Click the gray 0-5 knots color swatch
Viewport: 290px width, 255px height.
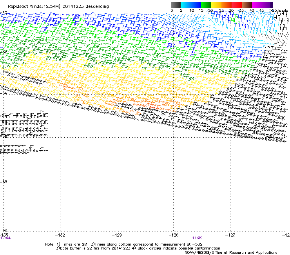click(176, 5)
